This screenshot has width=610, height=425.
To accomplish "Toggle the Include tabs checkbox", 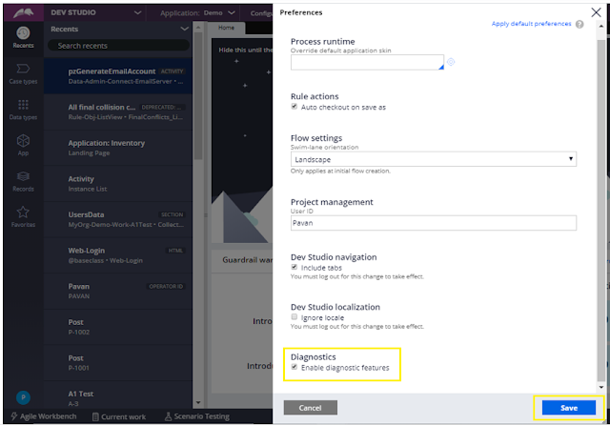I will click(x=295, y=267).
